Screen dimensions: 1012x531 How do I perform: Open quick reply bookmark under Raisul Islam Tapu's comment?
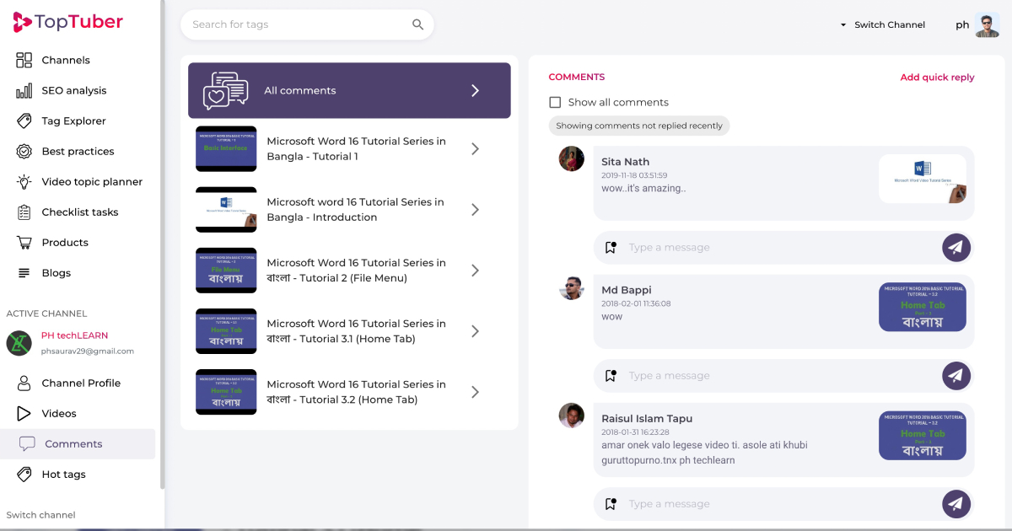(x=611, y=503)
